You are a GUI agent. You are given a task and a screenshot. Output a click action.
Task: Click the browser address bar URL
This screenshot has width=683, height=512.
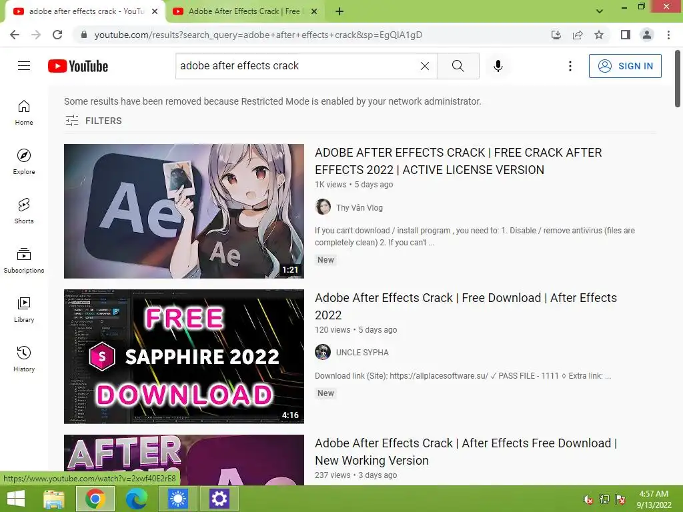click(x=258, y=35)
